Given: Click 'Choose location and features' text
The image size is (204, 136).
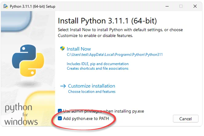Looking at the screenshot, I should point(92,92).
